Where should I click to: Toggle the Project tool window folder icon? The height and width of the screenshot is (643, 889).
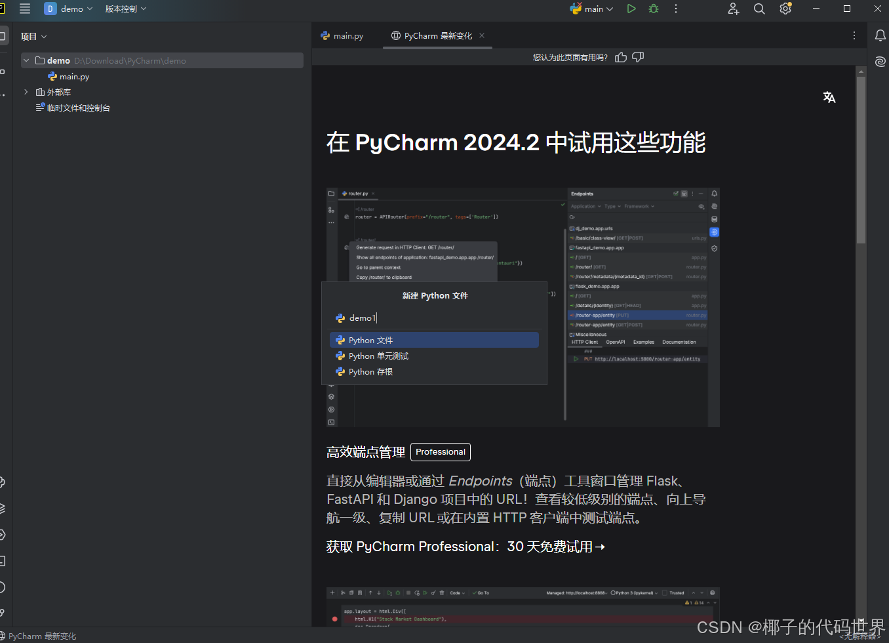point(3,36)
